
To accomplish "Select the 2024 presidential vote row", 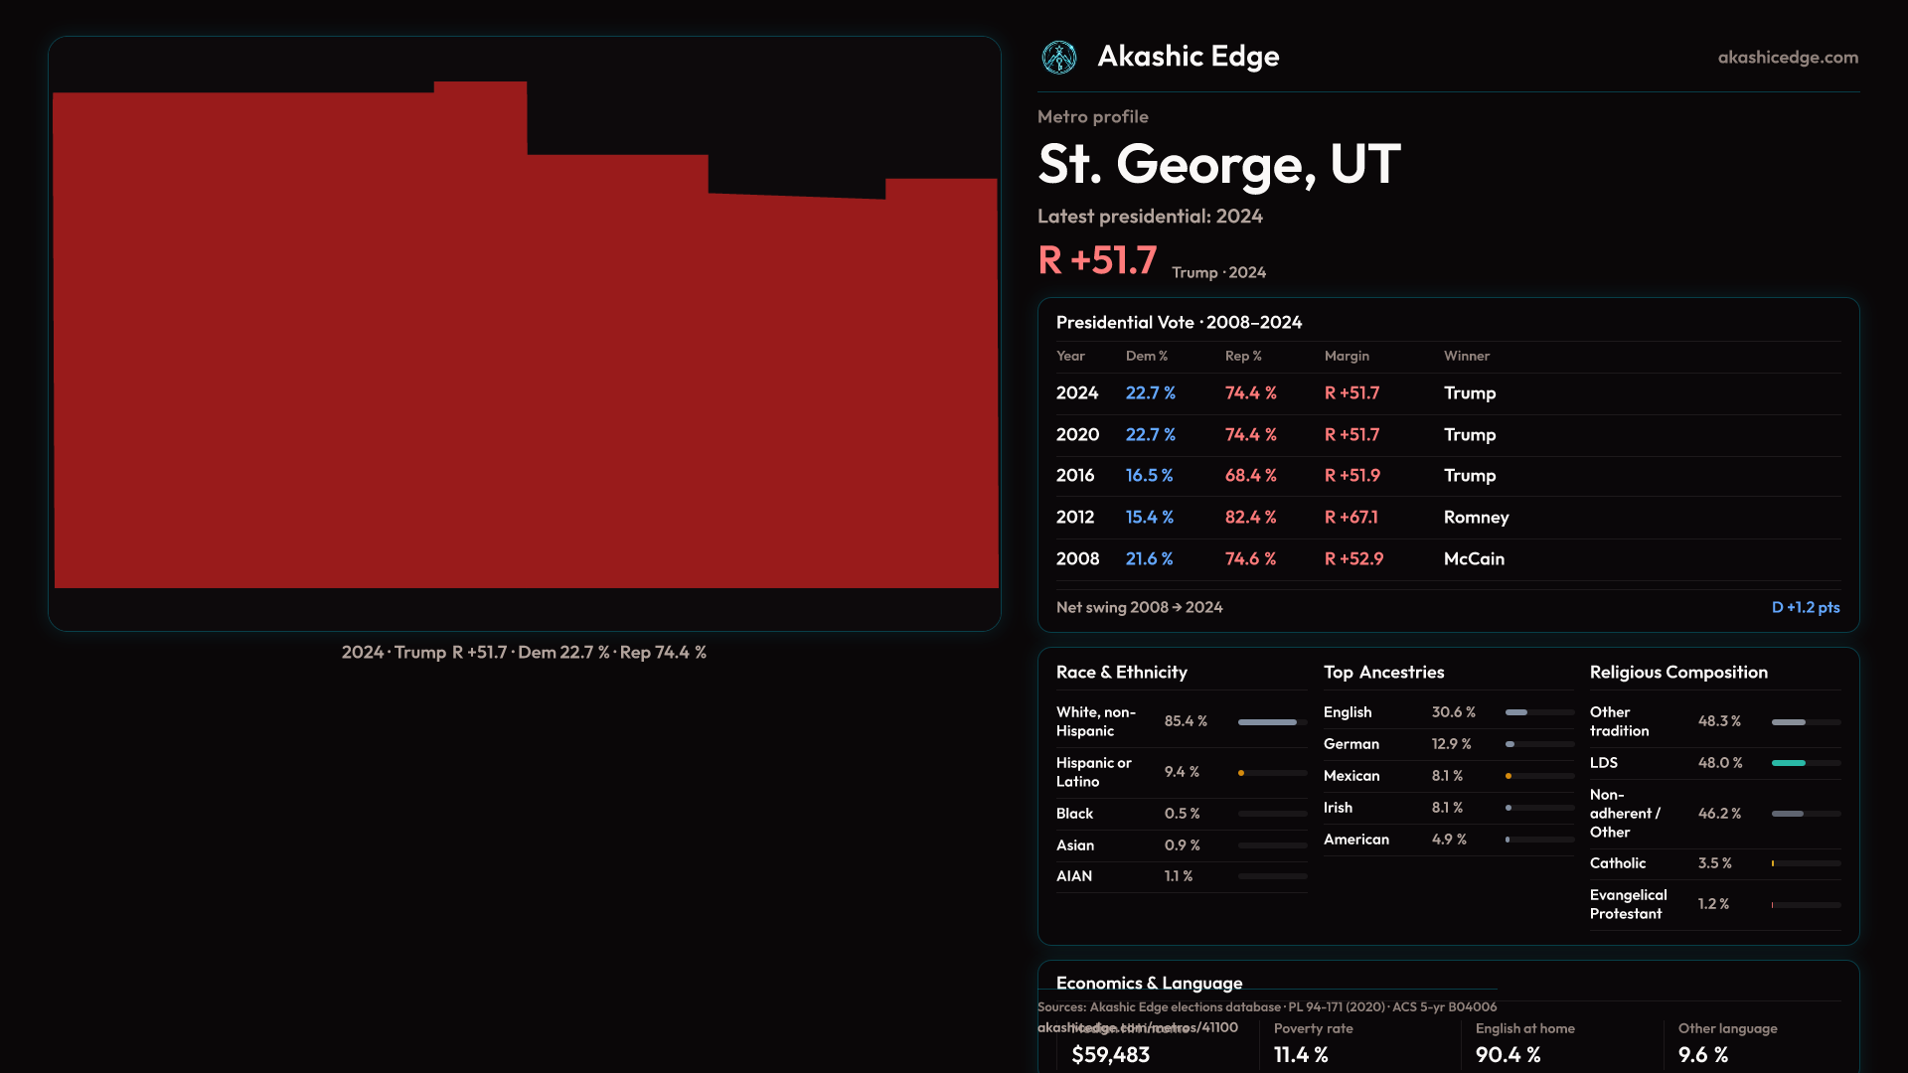I will coord(1447,393).
